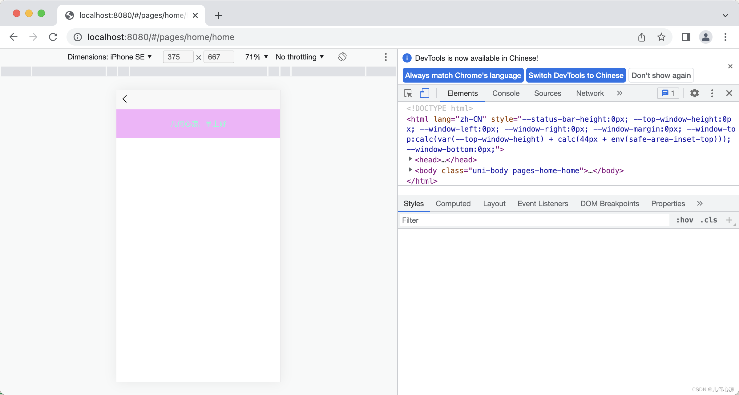Open the Chrome profile avatar
739x395 pixels.
706,37
